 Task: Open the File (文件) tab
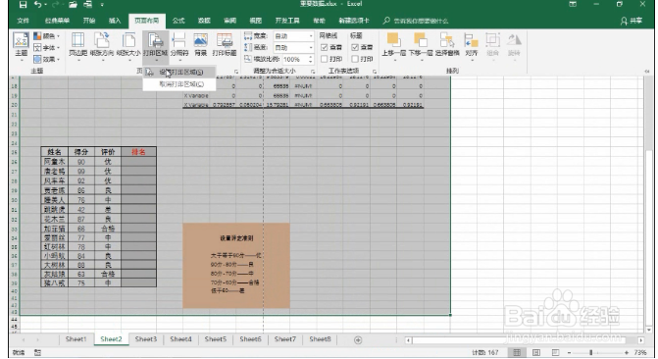click(x=24, y=21)
